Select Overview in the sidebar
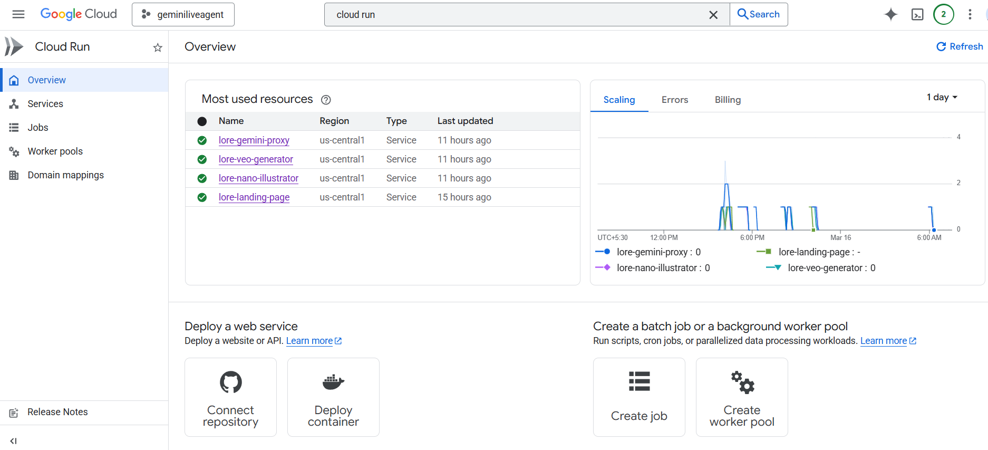The height and width of the screenshot is (450, 988). pos(84,80)
